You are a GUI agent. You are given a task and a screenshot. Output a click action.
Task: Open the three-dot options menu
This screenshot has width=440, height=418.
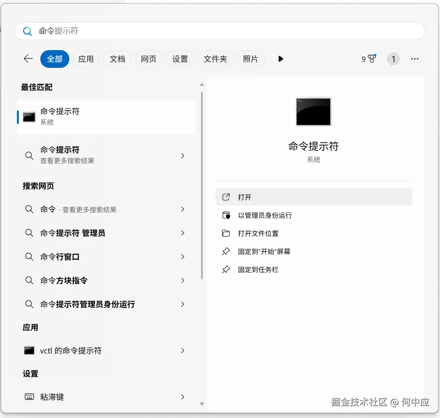[414, 59]
